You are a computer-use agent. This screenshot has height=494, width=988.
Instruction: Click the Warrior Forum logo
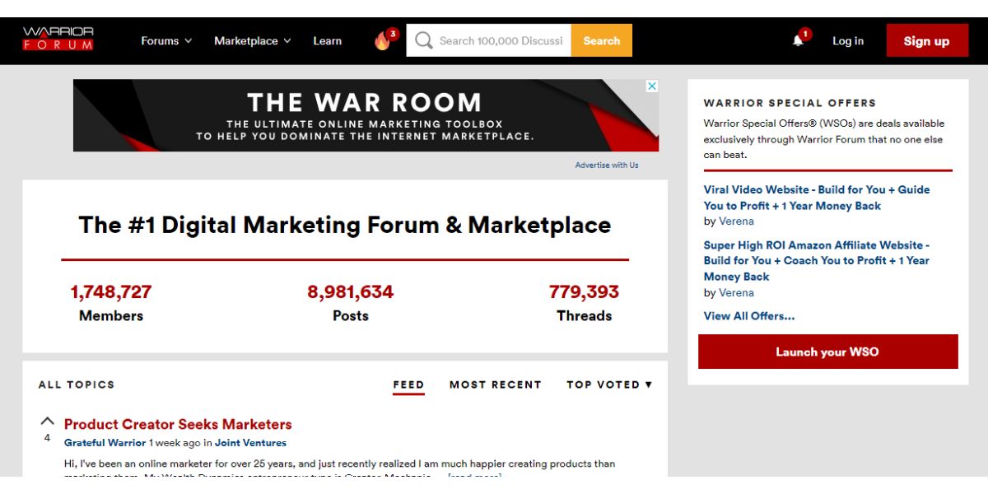[x=58, y=39]
